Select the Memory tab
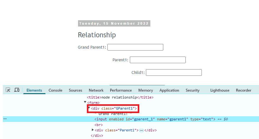 (145, 90)
